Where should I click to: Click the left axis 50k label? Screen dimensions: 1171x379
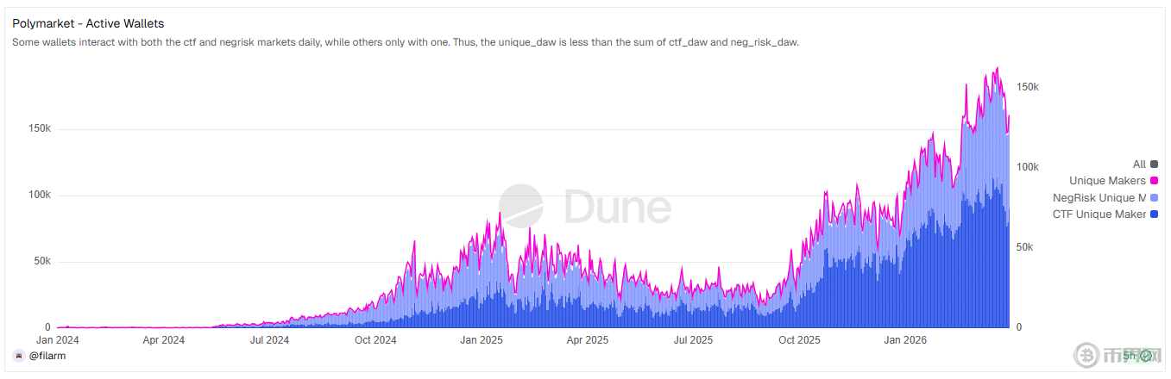[43, 261]
